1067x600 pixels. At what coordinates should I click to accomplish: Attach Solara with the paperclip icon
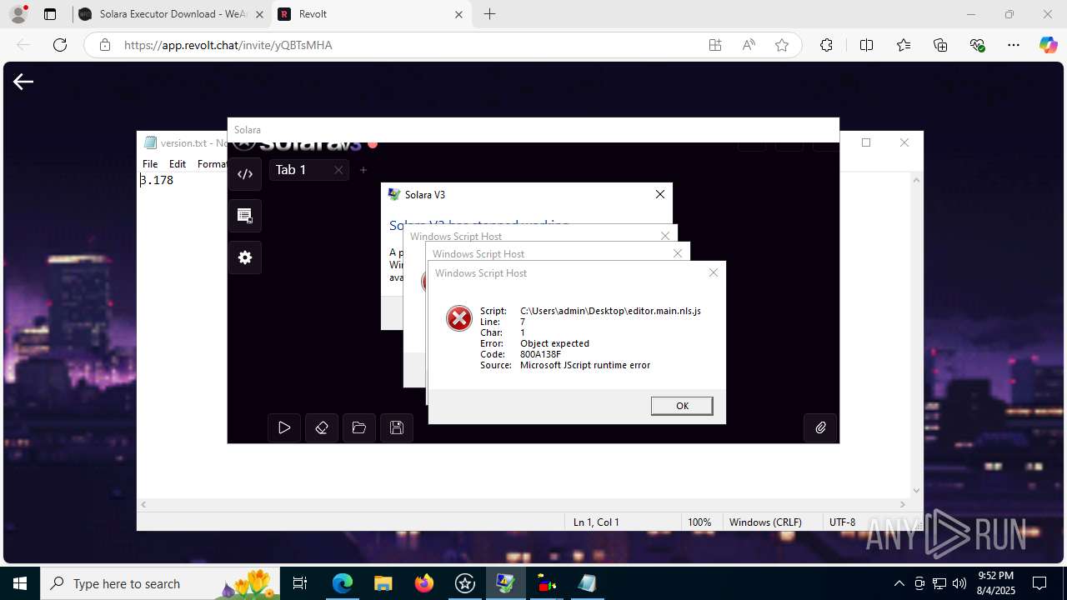tap(821, 427)
